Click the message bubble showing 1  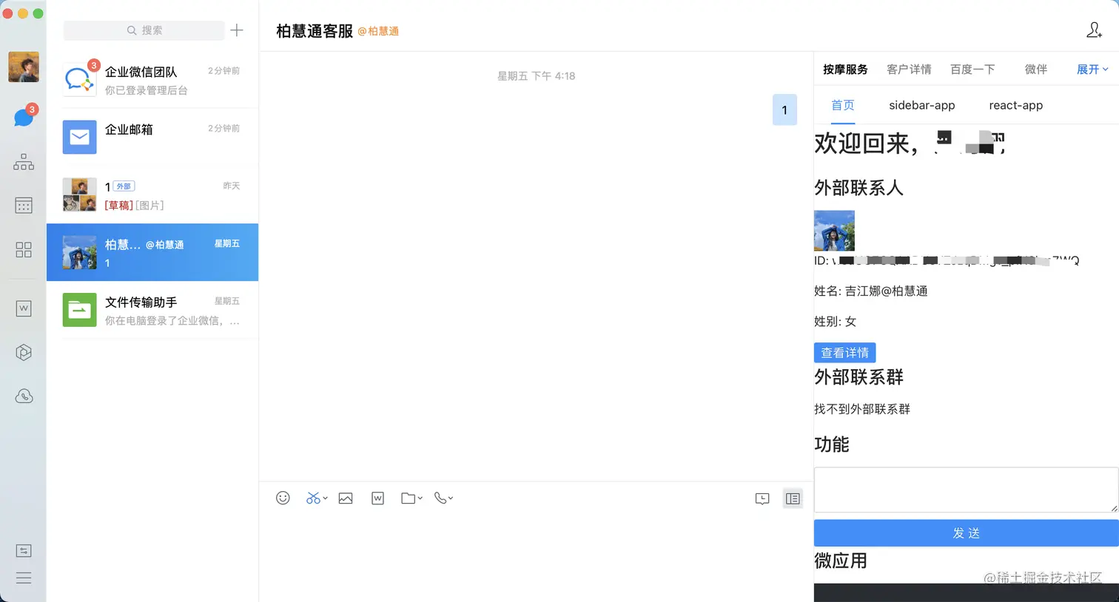[x=784, y=110]
